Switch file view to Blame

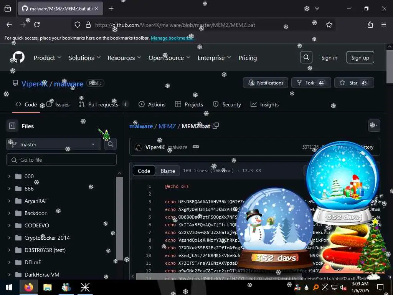coord(168,171)
